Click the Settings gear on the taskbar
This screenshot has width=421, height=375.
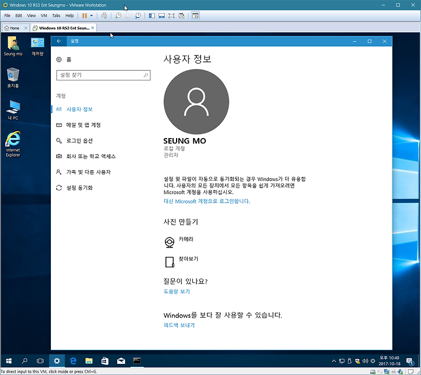(x=57, y=361)
